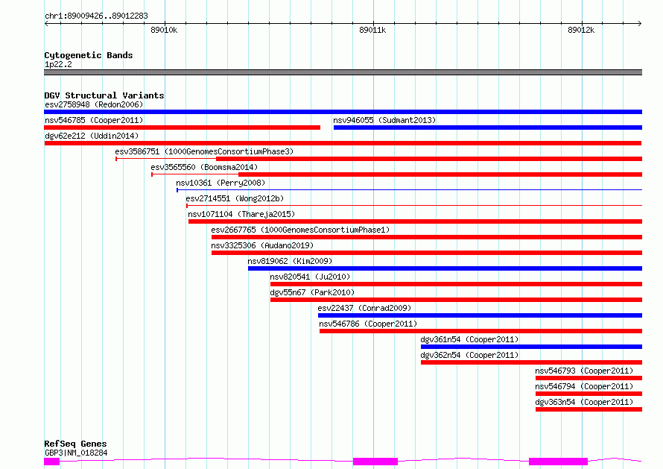Open the GBP3|NM_018284 gene label
Image resolution: width=663 pixels, height=469 pixels.
click(x=76, y=453)
